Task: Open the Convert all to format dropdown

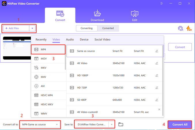Action: pos(57,125)
